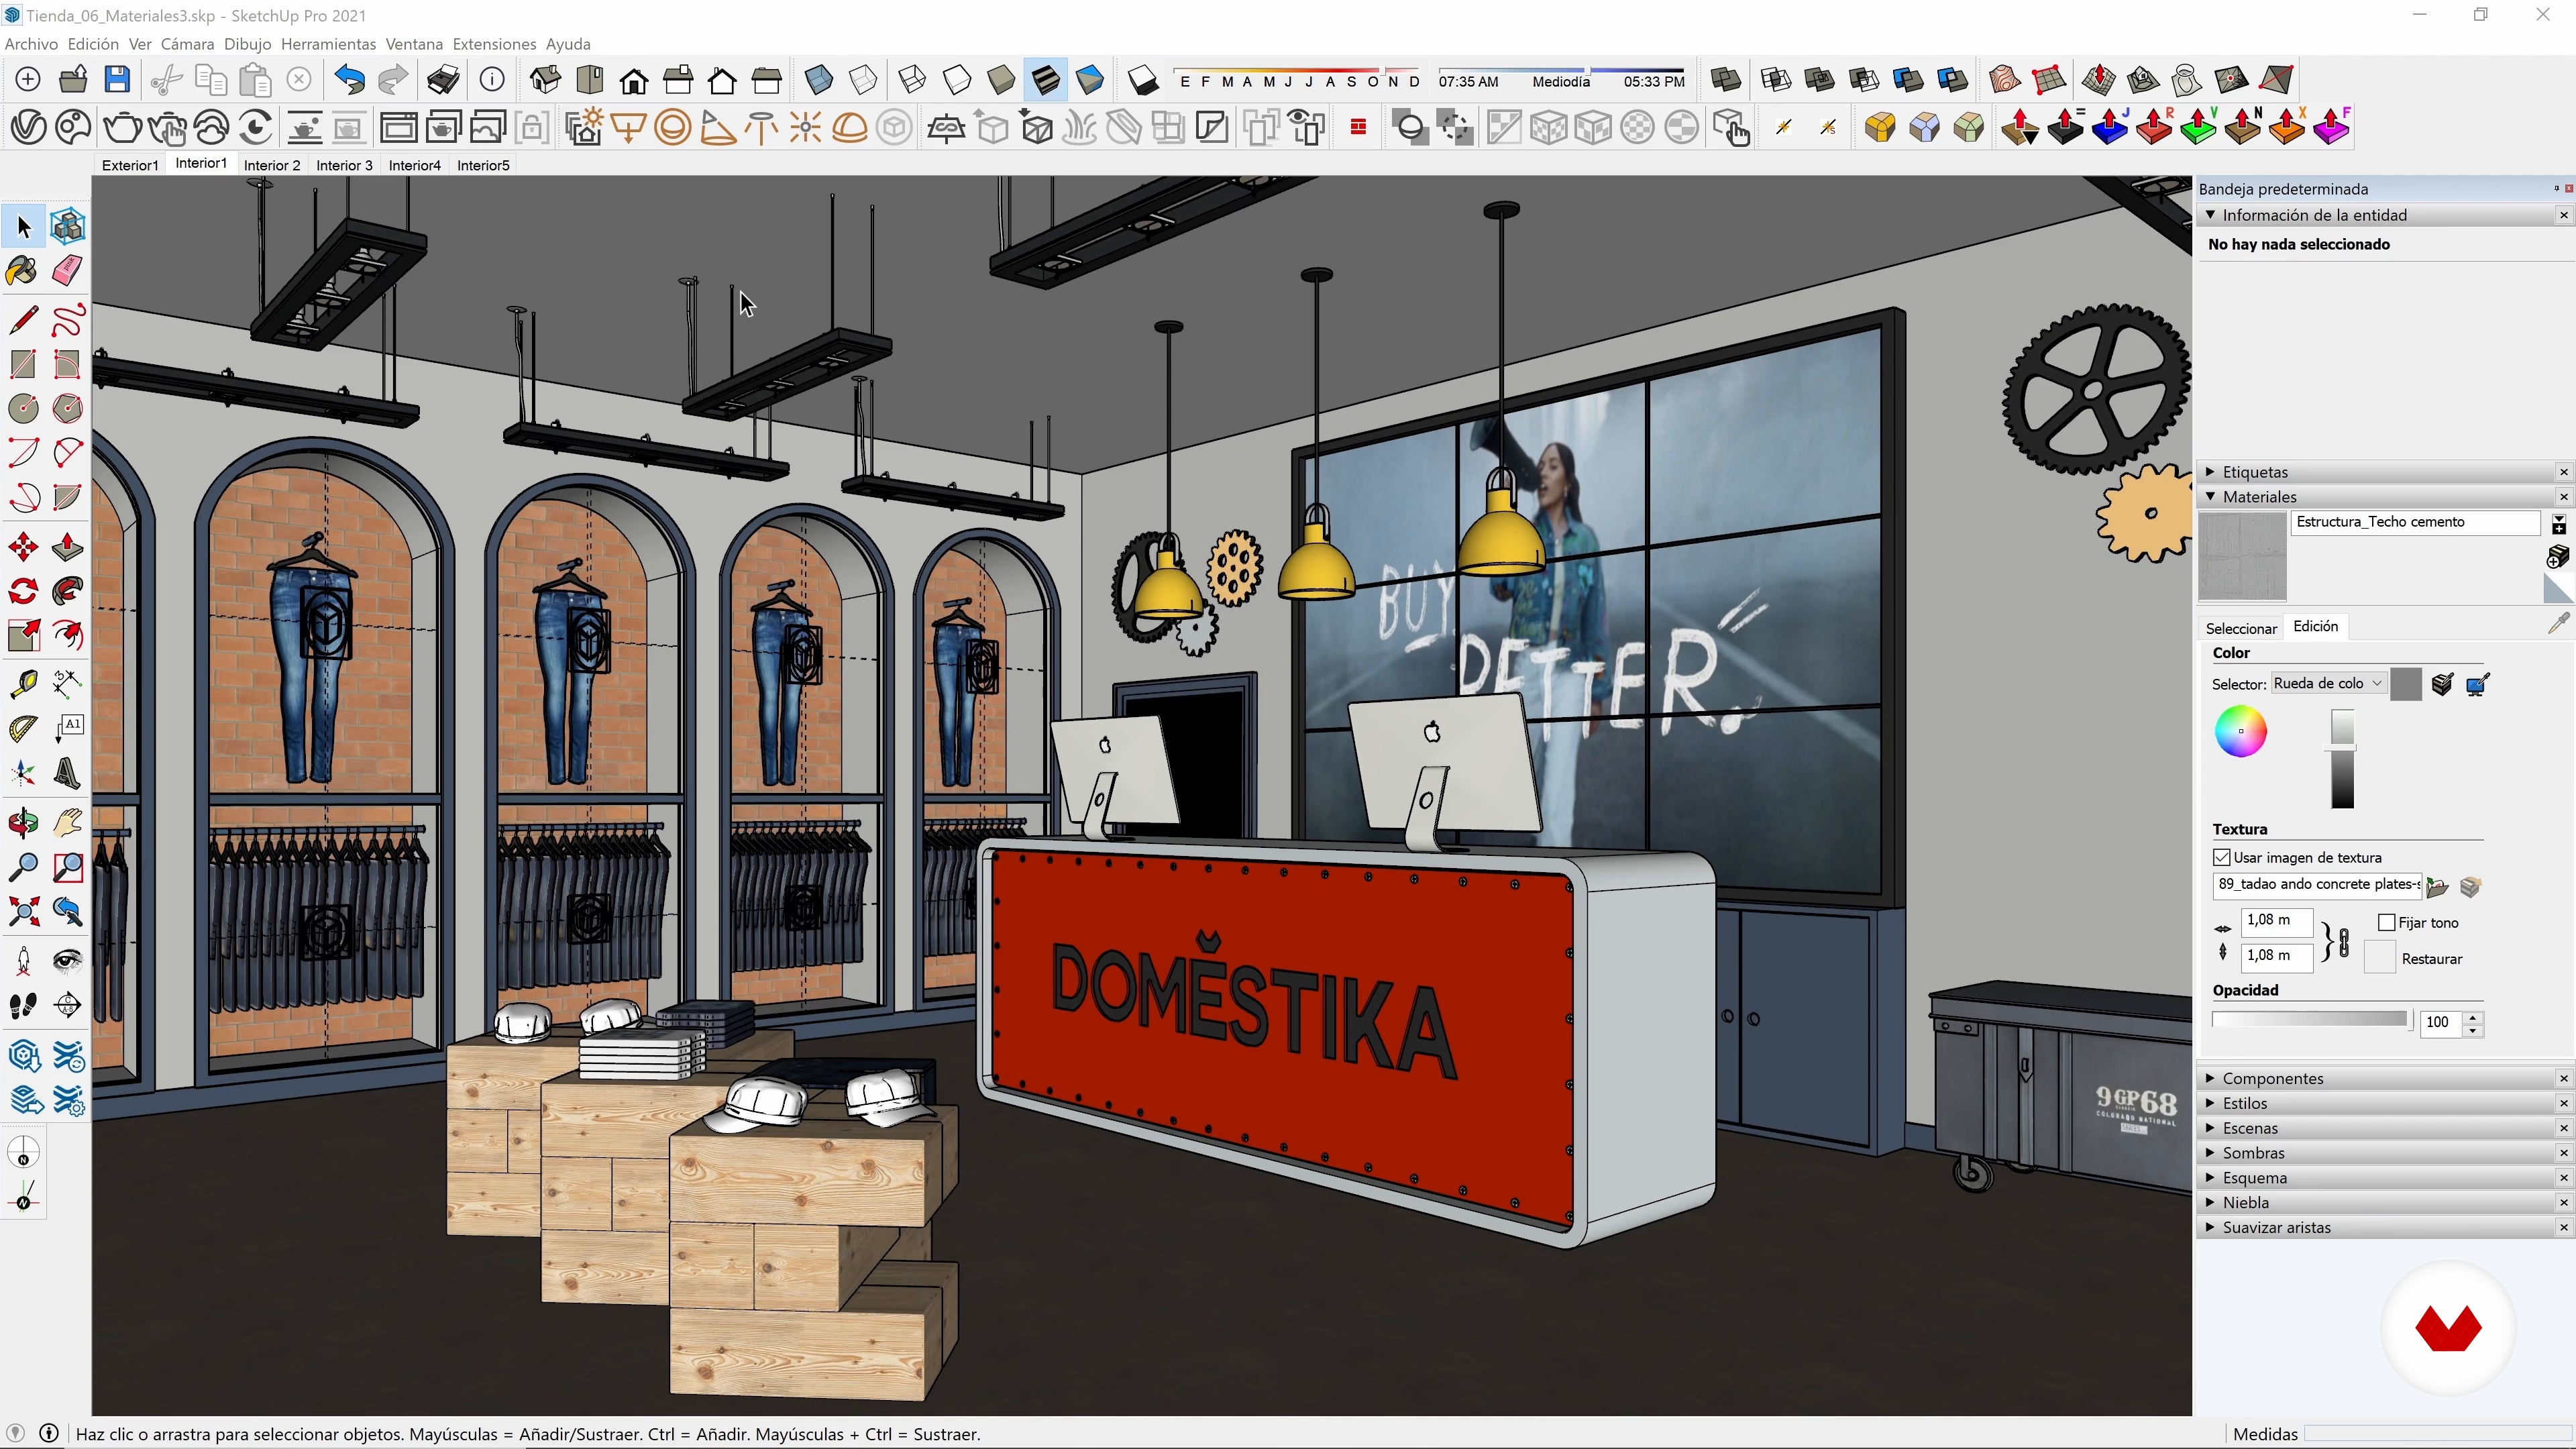
Task: Browse for texture image file icon
Action: [2437, 886]
